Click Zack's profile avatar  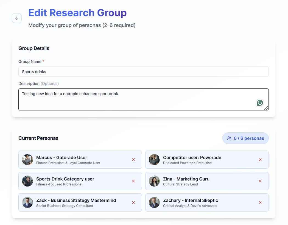click(x=27, y=202)
